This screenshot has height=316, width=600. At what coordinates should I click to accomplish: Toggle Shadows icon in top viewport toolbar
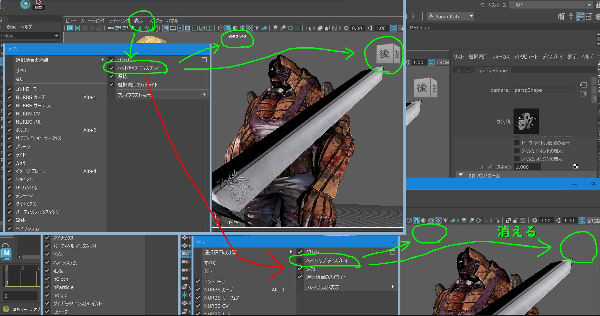[x=264, y=28]
